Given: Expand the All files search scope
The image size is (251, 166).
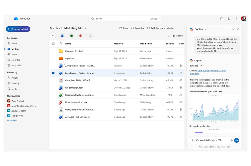Looking at the screenshot, I should pos(155,19).
